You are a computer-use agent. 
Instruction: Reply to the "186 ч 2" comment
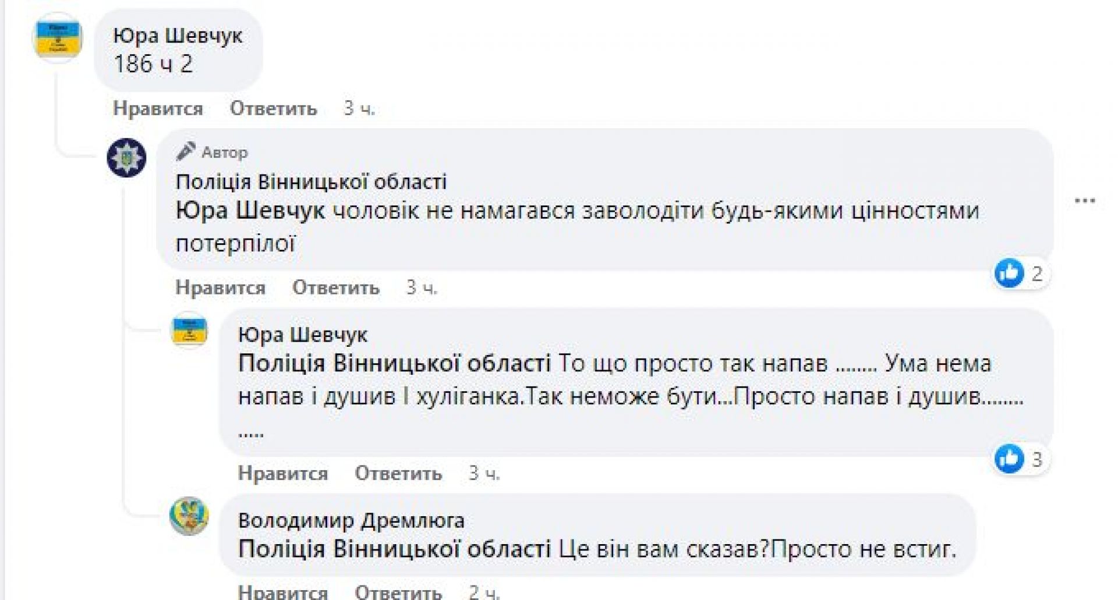(x=273, y=109)
